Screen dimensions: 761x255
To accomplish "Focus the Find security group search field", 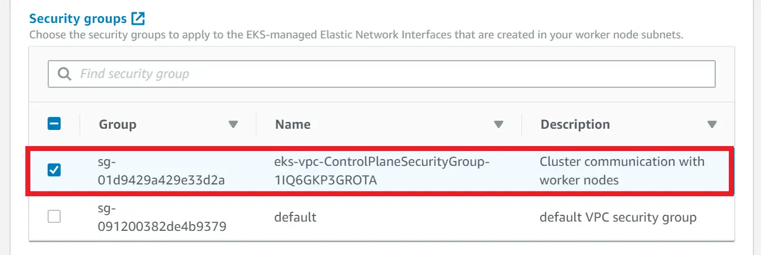I will tap(382, 74).
